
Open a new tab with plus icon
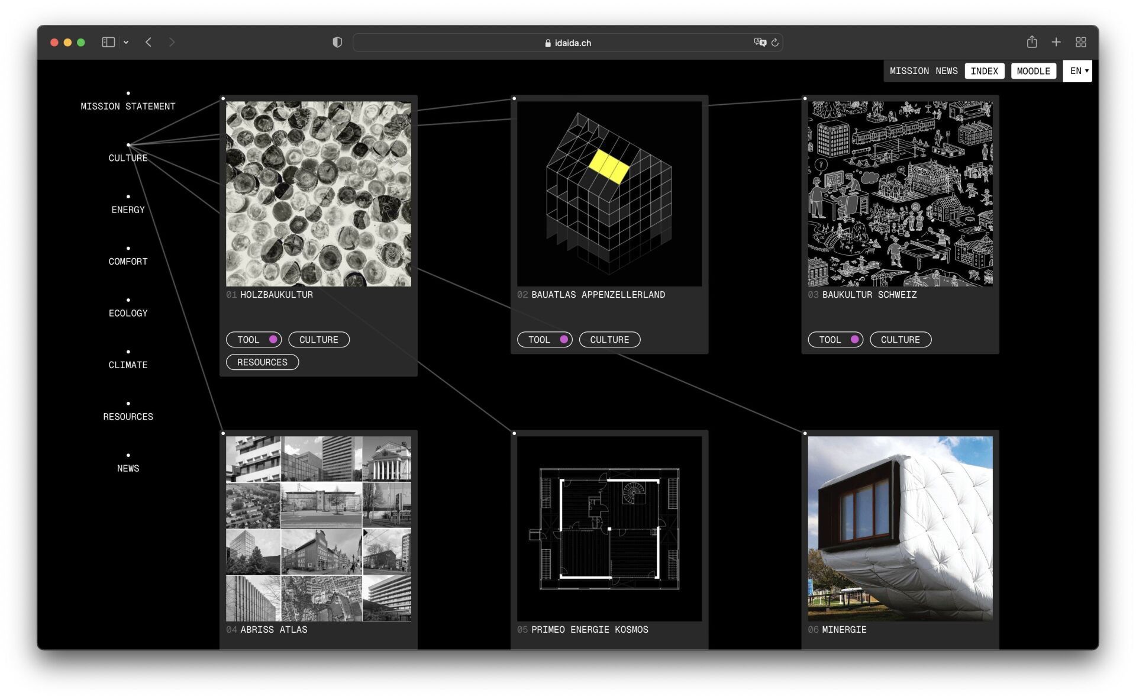coord(1056,42)
